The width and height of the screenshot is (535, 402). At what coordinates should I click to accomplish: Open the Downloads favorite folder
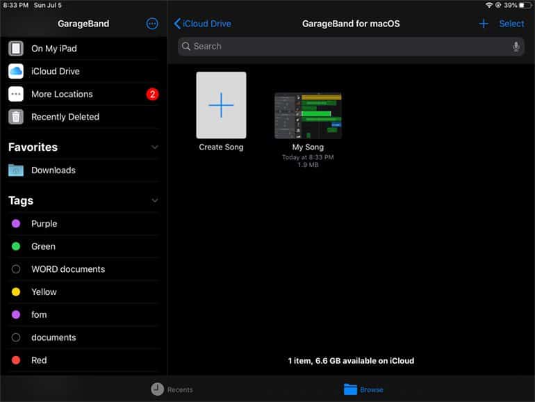click(x=83, y=170)
